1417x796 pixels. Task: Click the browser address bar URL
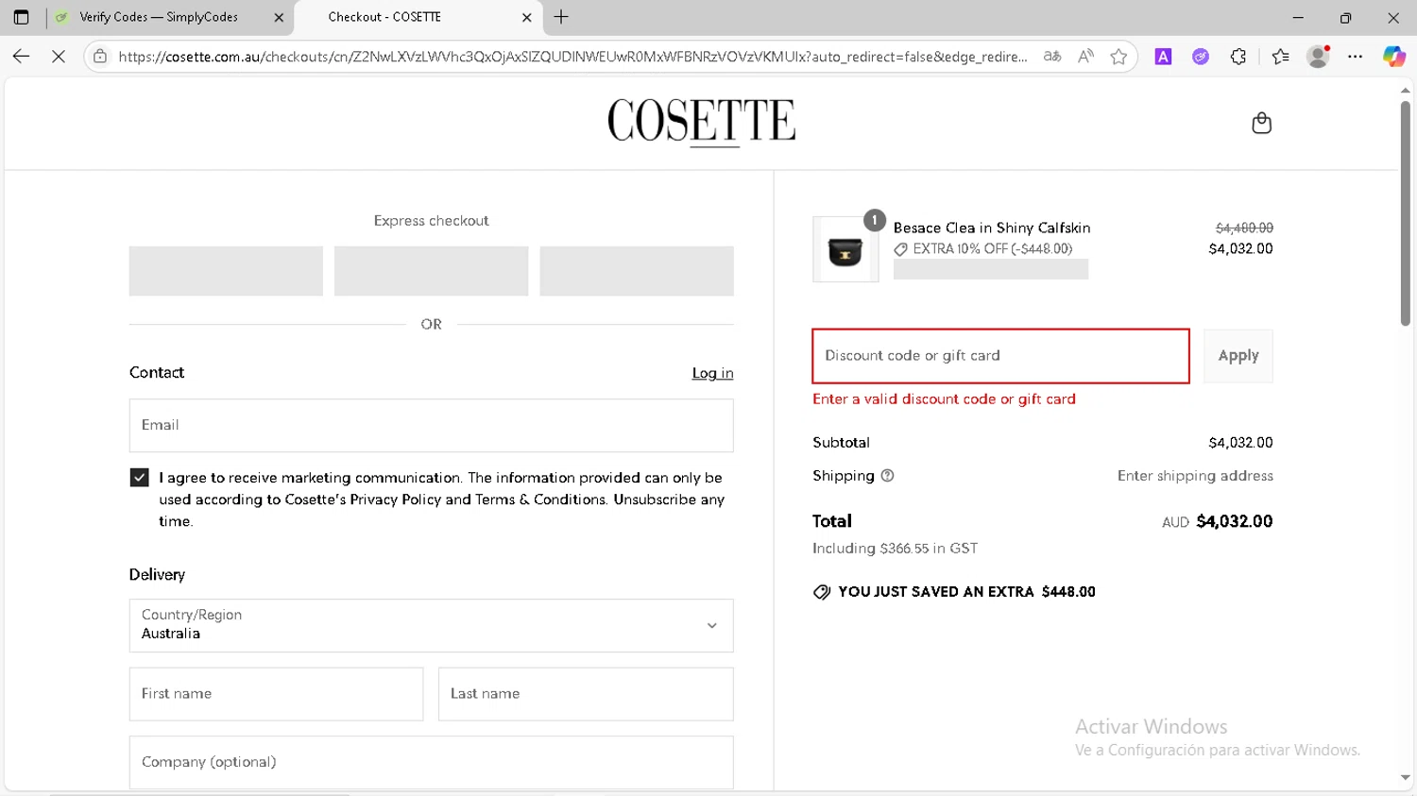click(x=572, y=57)
